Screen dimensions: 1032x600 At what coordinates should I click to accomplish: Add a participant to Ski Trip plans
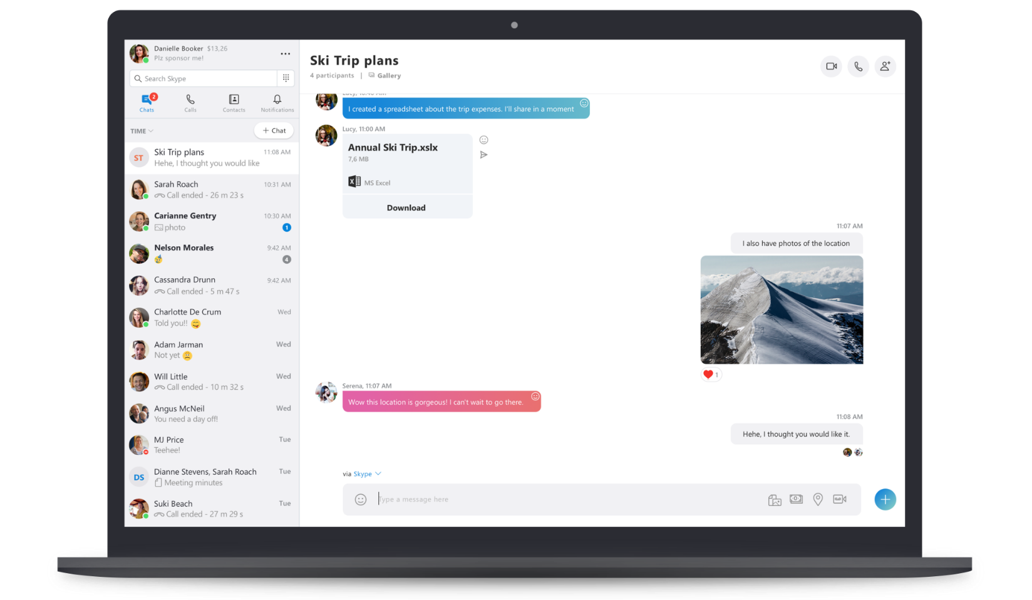(x=885, y=66)
